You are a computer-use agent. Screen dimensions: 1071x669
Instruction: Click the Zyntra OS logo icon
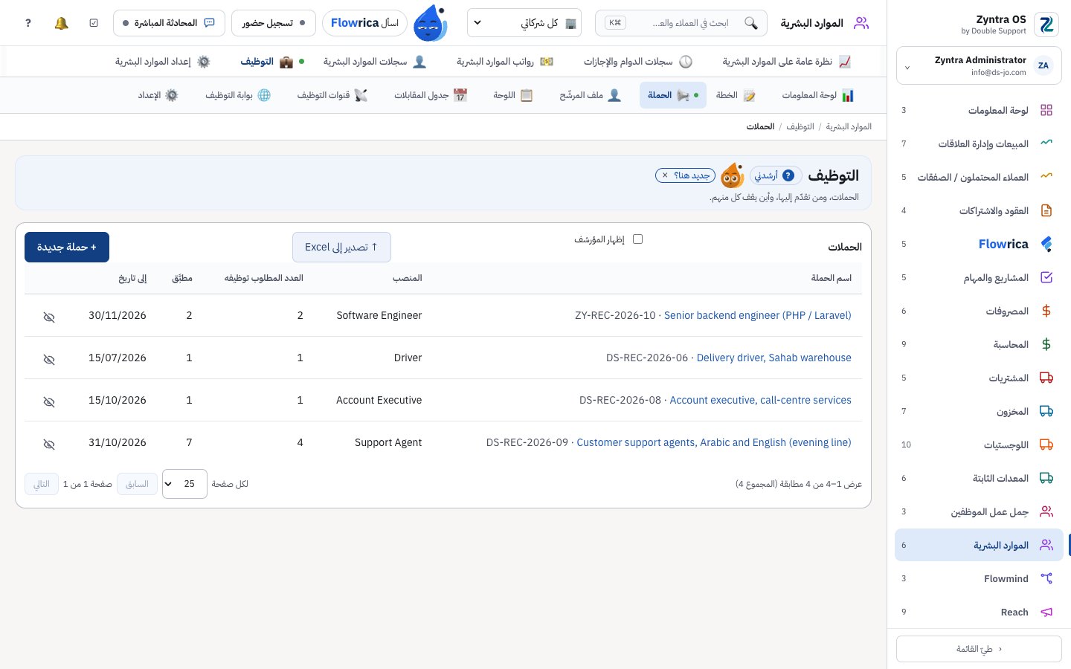(1046, 25)
